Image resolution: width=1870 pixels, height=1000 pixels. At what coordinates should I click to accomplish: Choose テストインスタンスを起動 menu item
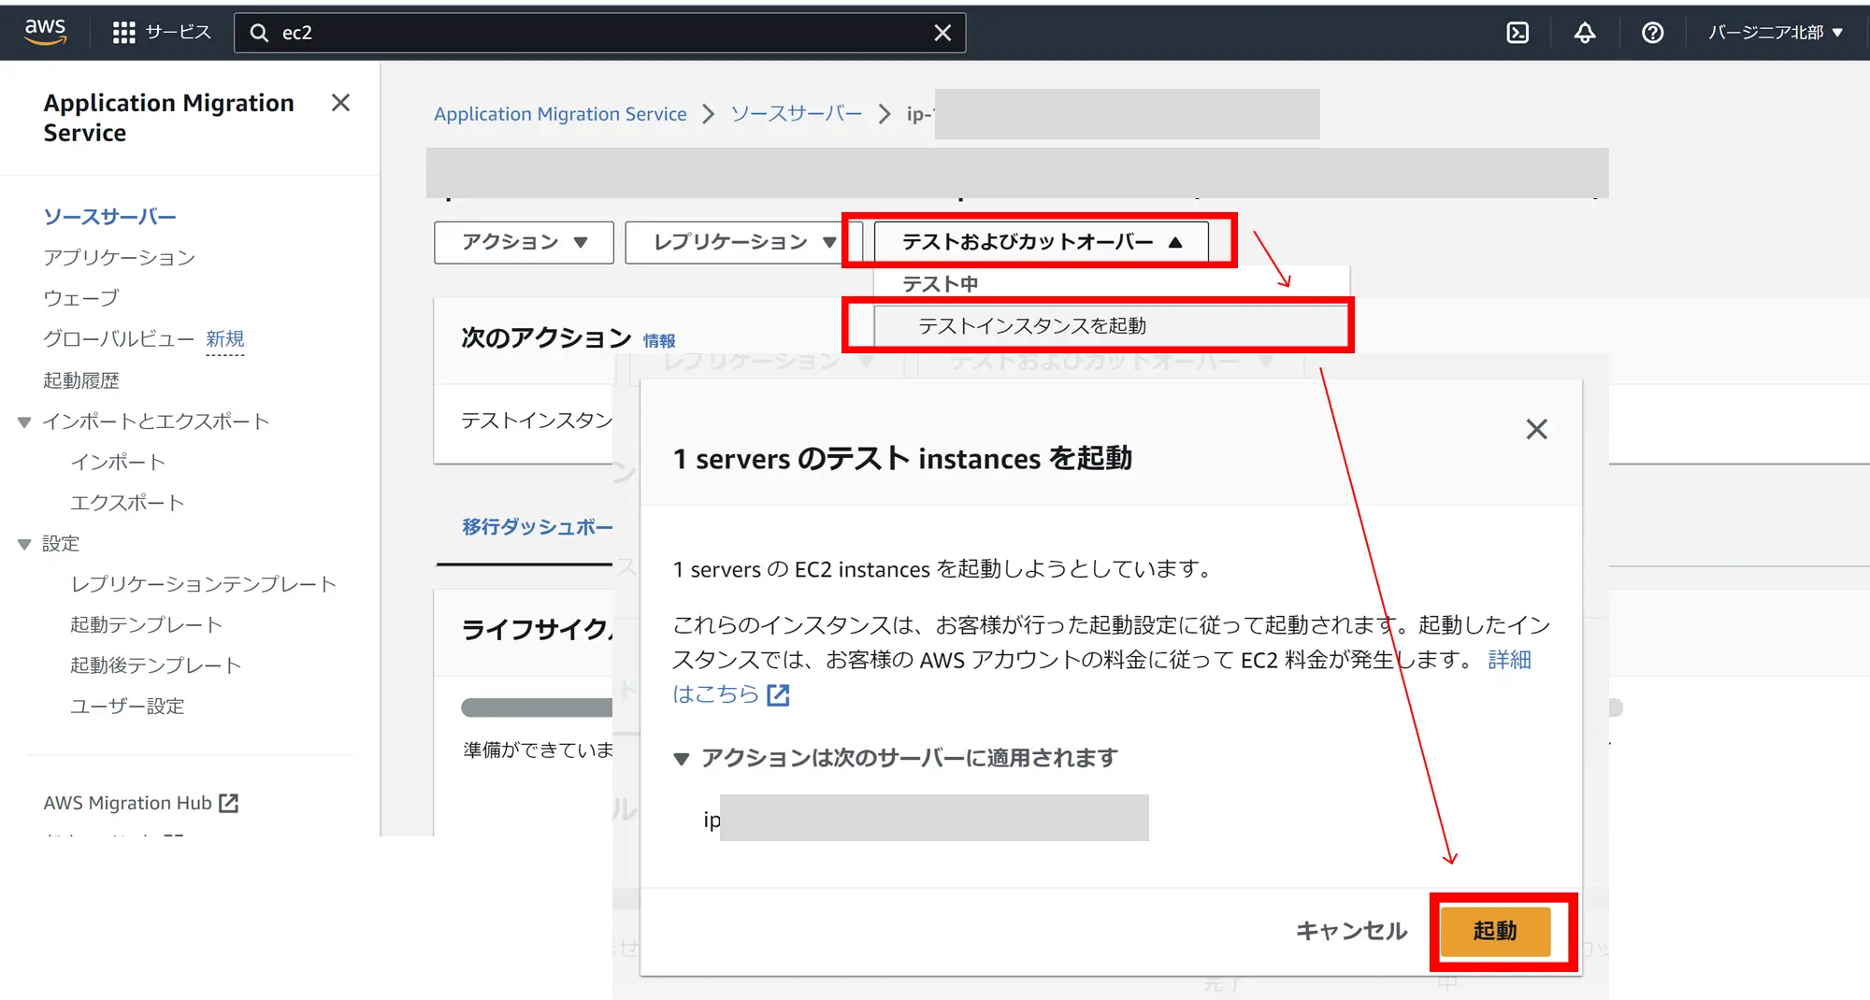coord(1111,326)
